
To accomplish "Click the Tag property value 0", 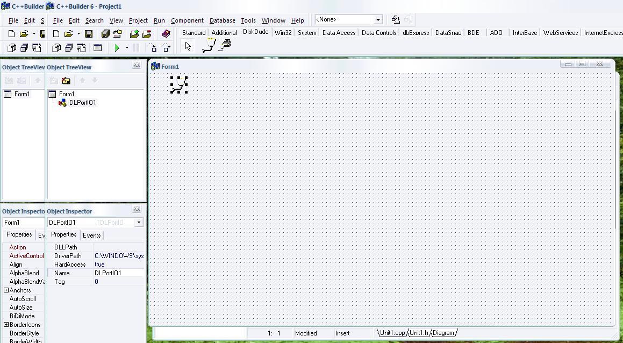I will (119, 282).
